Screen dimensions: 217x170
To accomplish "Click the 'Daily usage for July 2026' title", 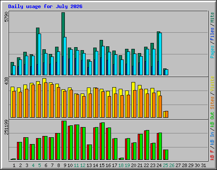I will 45,6.
